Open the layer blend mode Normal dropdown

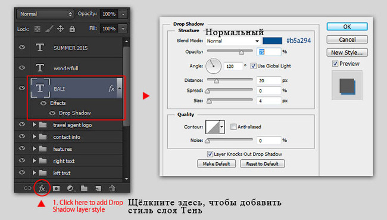pos(45,14)
